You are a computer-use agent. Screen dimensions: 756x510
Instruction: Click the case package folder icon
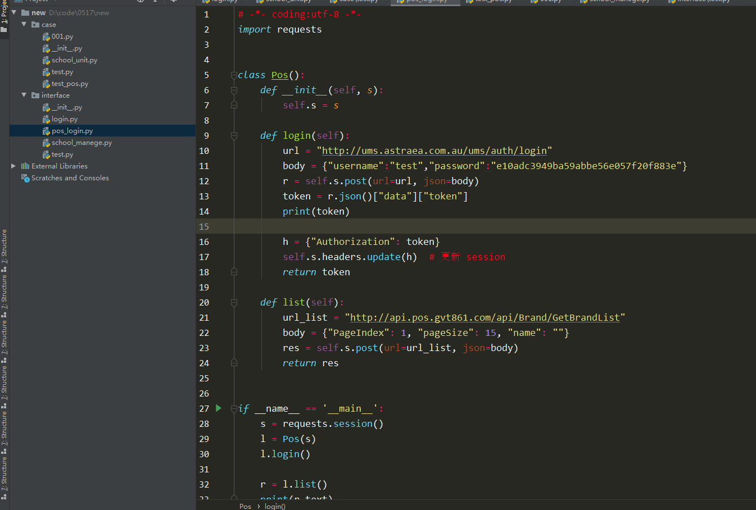[35, 25]
